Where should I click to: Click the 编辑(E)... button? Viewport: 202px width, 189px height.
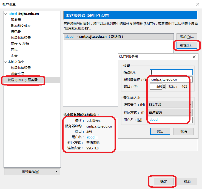(187, 45)
